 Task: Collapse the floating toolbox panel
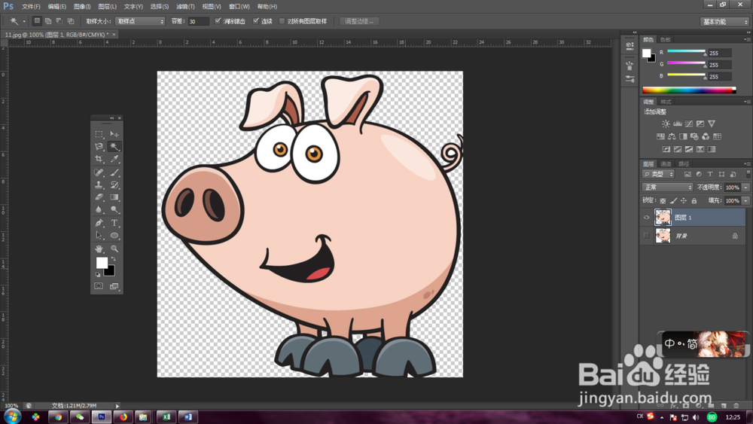click(112, 118)
